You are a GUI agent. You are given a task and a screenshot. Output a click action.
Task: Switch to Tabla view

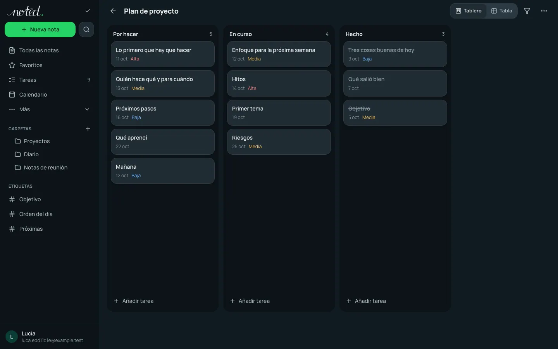[502, 11]
